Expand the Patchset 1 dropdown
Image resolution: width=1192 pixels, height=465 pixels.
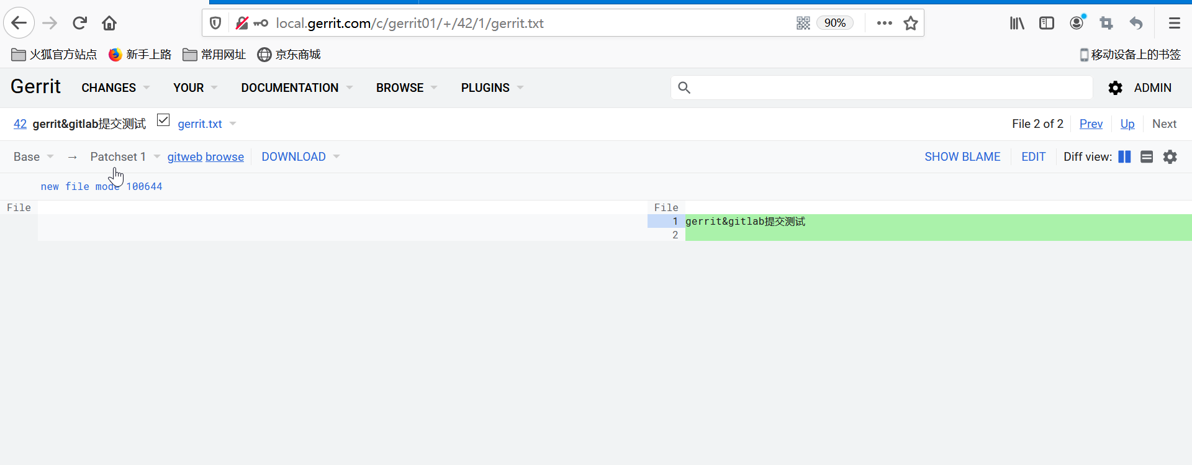125,156
